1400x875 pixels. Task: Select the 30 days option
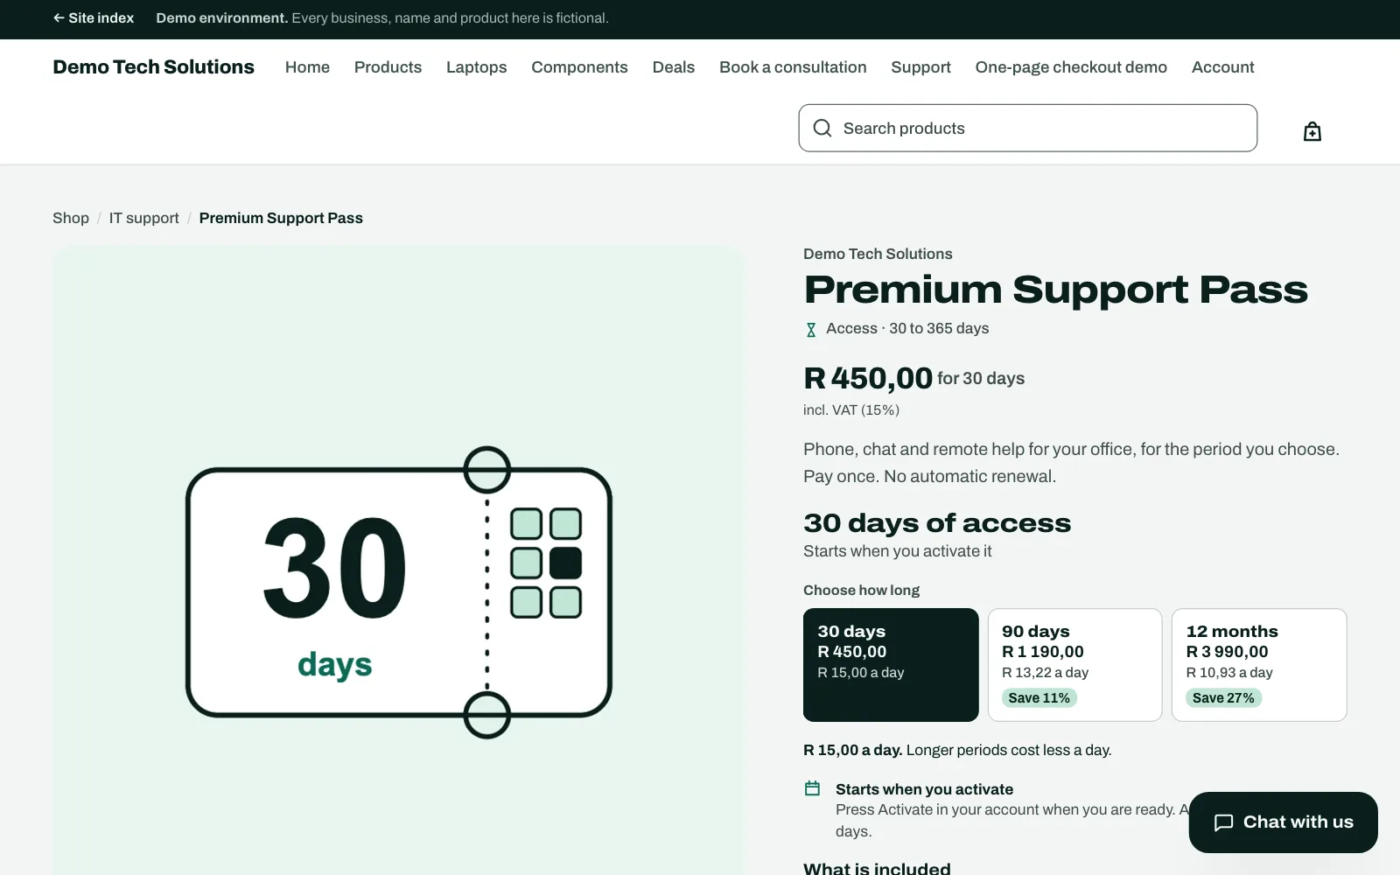pyautogui.click(x=891, y=665)
